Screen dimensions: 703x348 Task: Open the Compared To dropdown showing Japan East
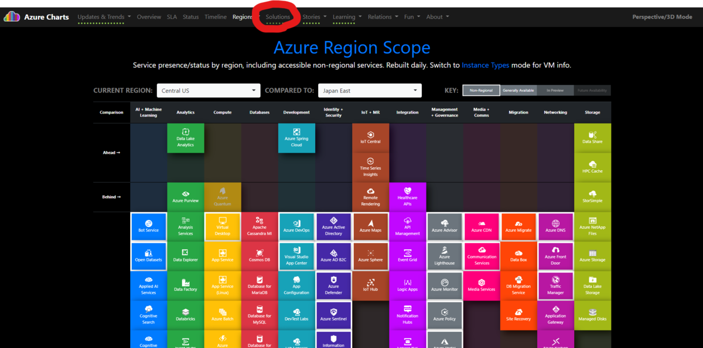pos(370,91)
